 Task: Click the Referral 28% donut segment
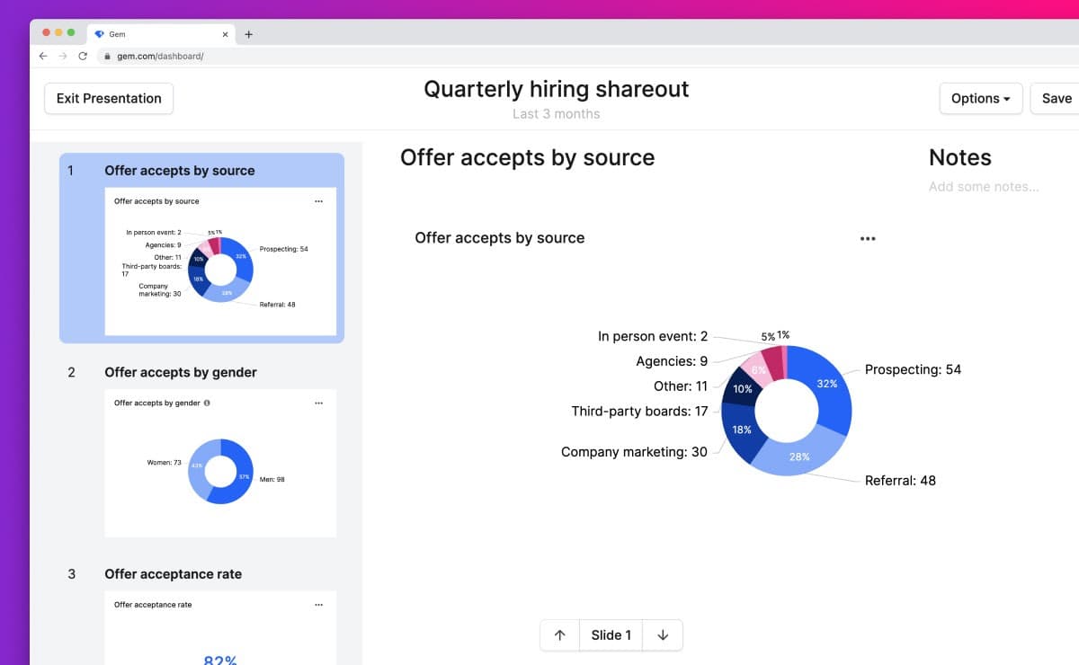[797, 457]
